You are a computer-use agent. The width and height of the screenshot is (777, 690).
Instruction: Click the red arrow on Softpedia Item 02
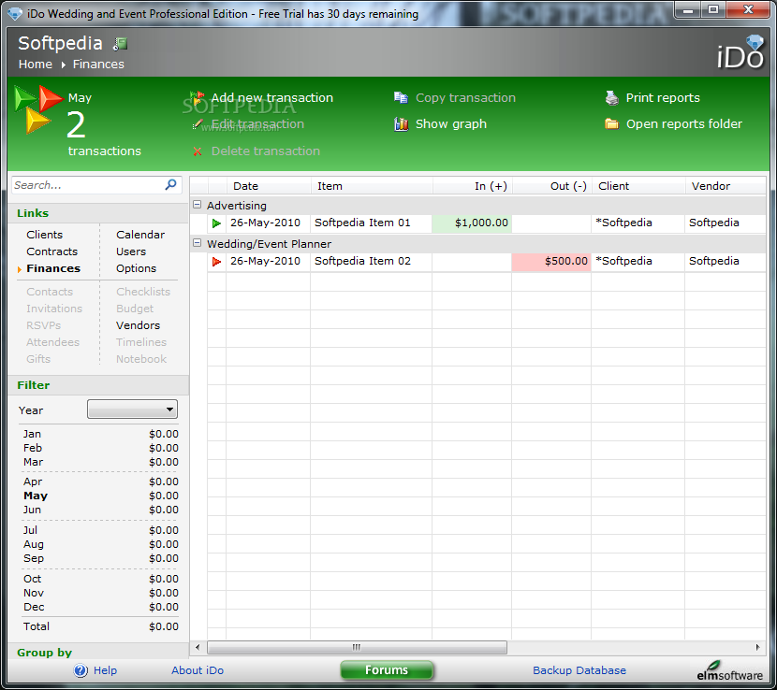click(216, 262)
